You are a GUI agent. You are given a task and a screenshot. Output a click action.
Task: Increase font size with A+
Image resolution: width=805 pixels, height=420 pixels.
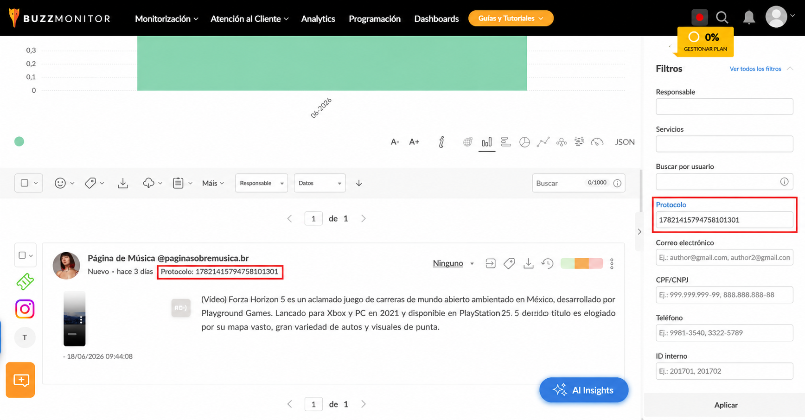[414, 142]
